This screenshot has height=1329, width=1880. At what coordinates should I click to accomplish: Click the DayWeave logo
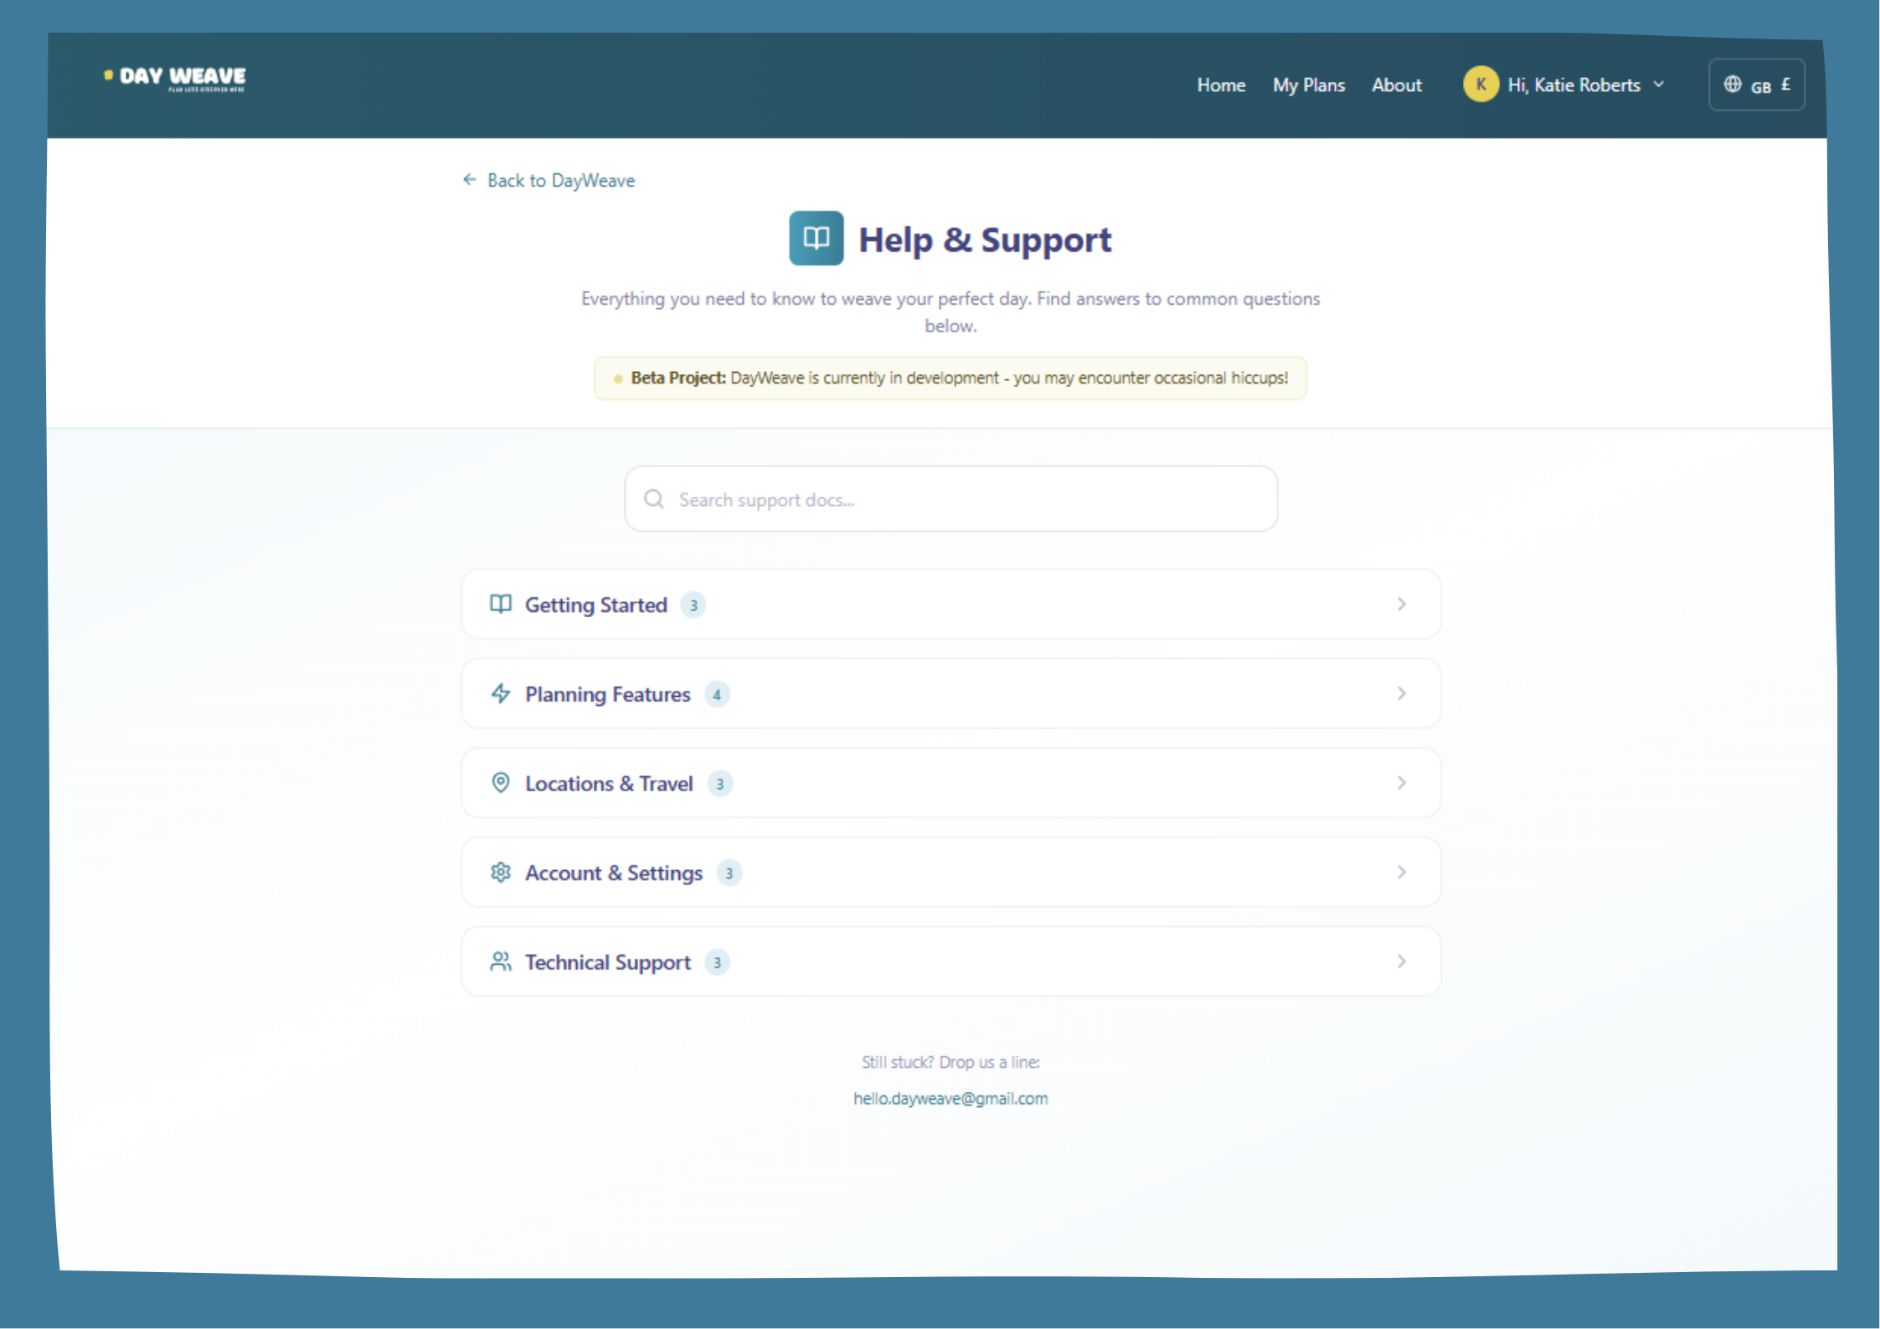click(177, 78)
